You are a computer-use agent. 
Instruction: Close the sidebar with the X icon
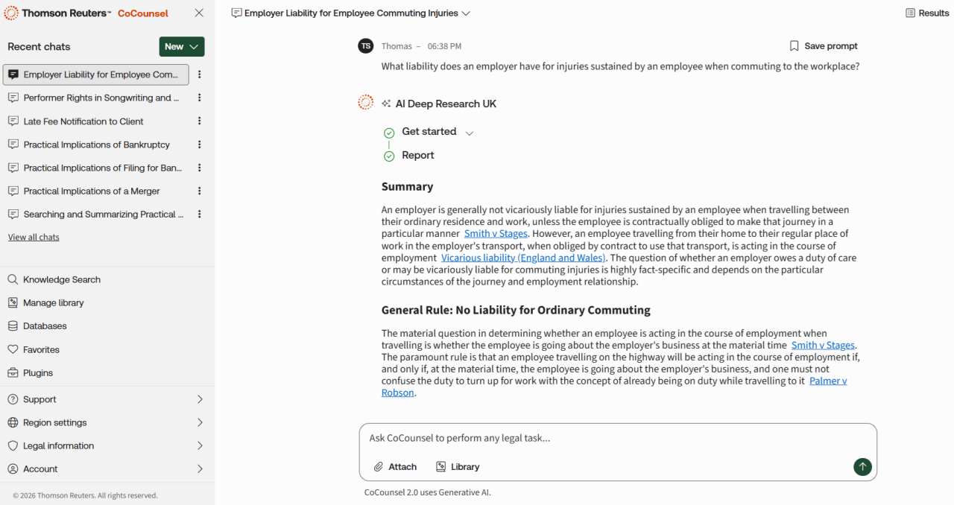point(199,13)
